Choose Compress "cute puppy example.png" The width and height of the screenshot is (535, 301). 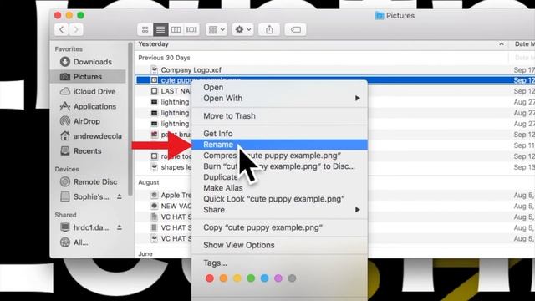279,156
